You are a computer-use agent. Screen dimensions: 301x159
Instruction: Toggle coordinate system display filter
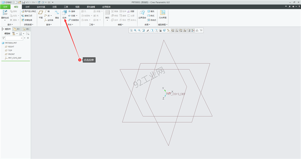[x=185, y=30]
